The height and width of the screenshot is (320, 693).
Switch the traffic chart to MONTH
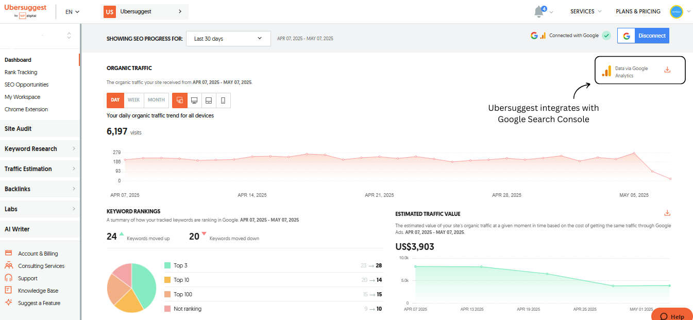coord(156,100)
